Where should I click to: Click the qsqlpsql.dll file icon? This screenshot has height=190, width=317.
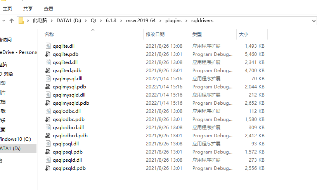[48, 144]
